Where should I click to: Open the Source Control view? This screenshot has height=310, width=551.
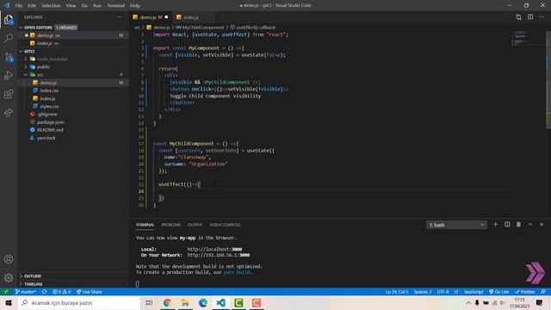[x=9, y=57]
